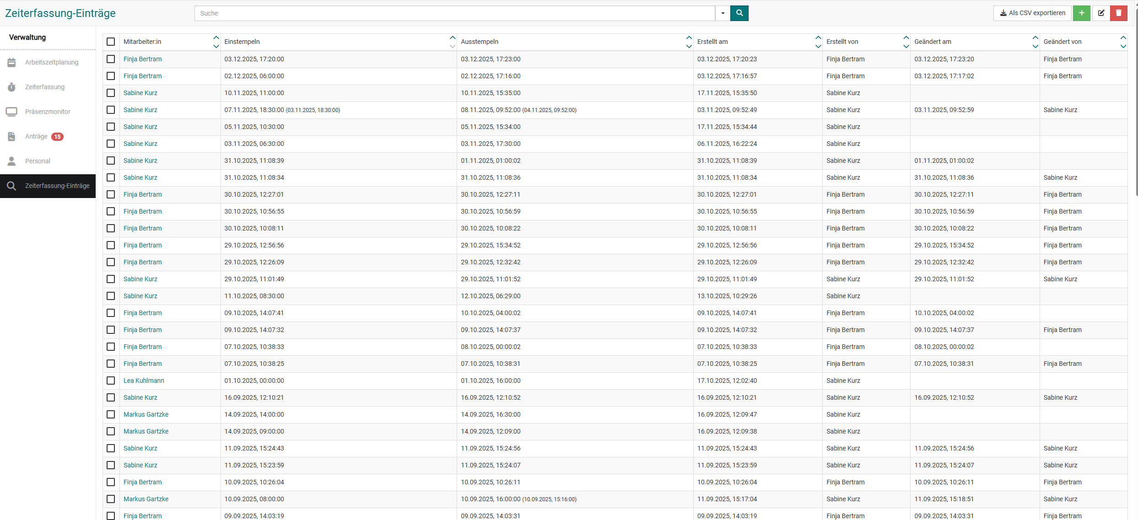Open the search options dropdown arrow
This screenshot has width=1138, height=520.
[x=723, y=13]
